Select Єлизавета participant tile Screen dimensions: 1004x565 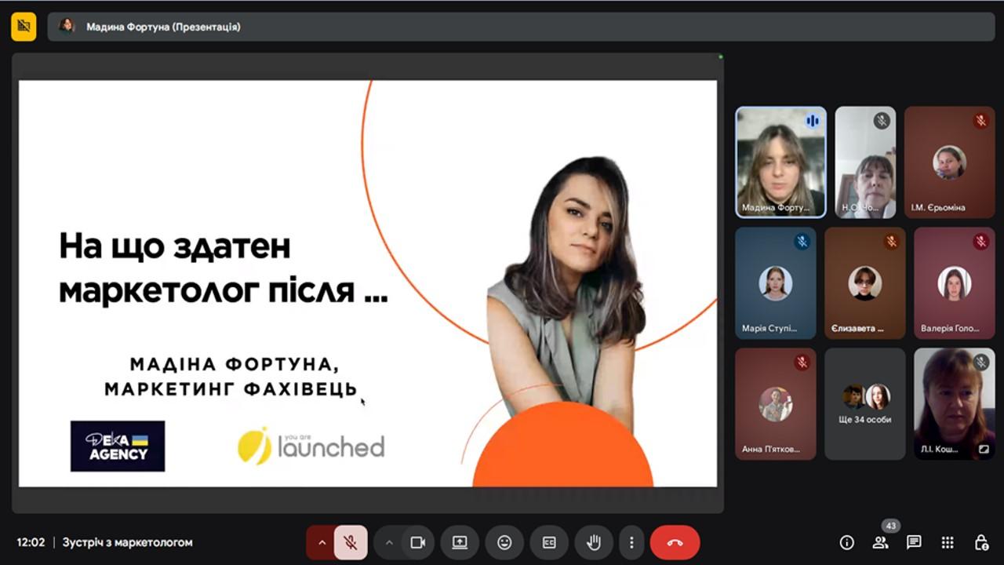[865, 283]
